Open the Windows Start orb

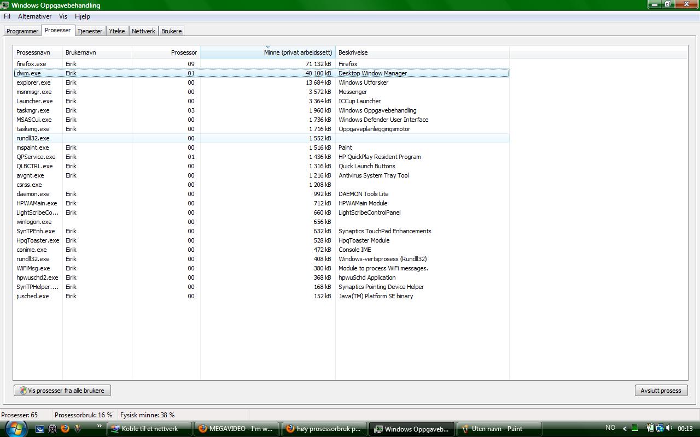coord(15,428)
